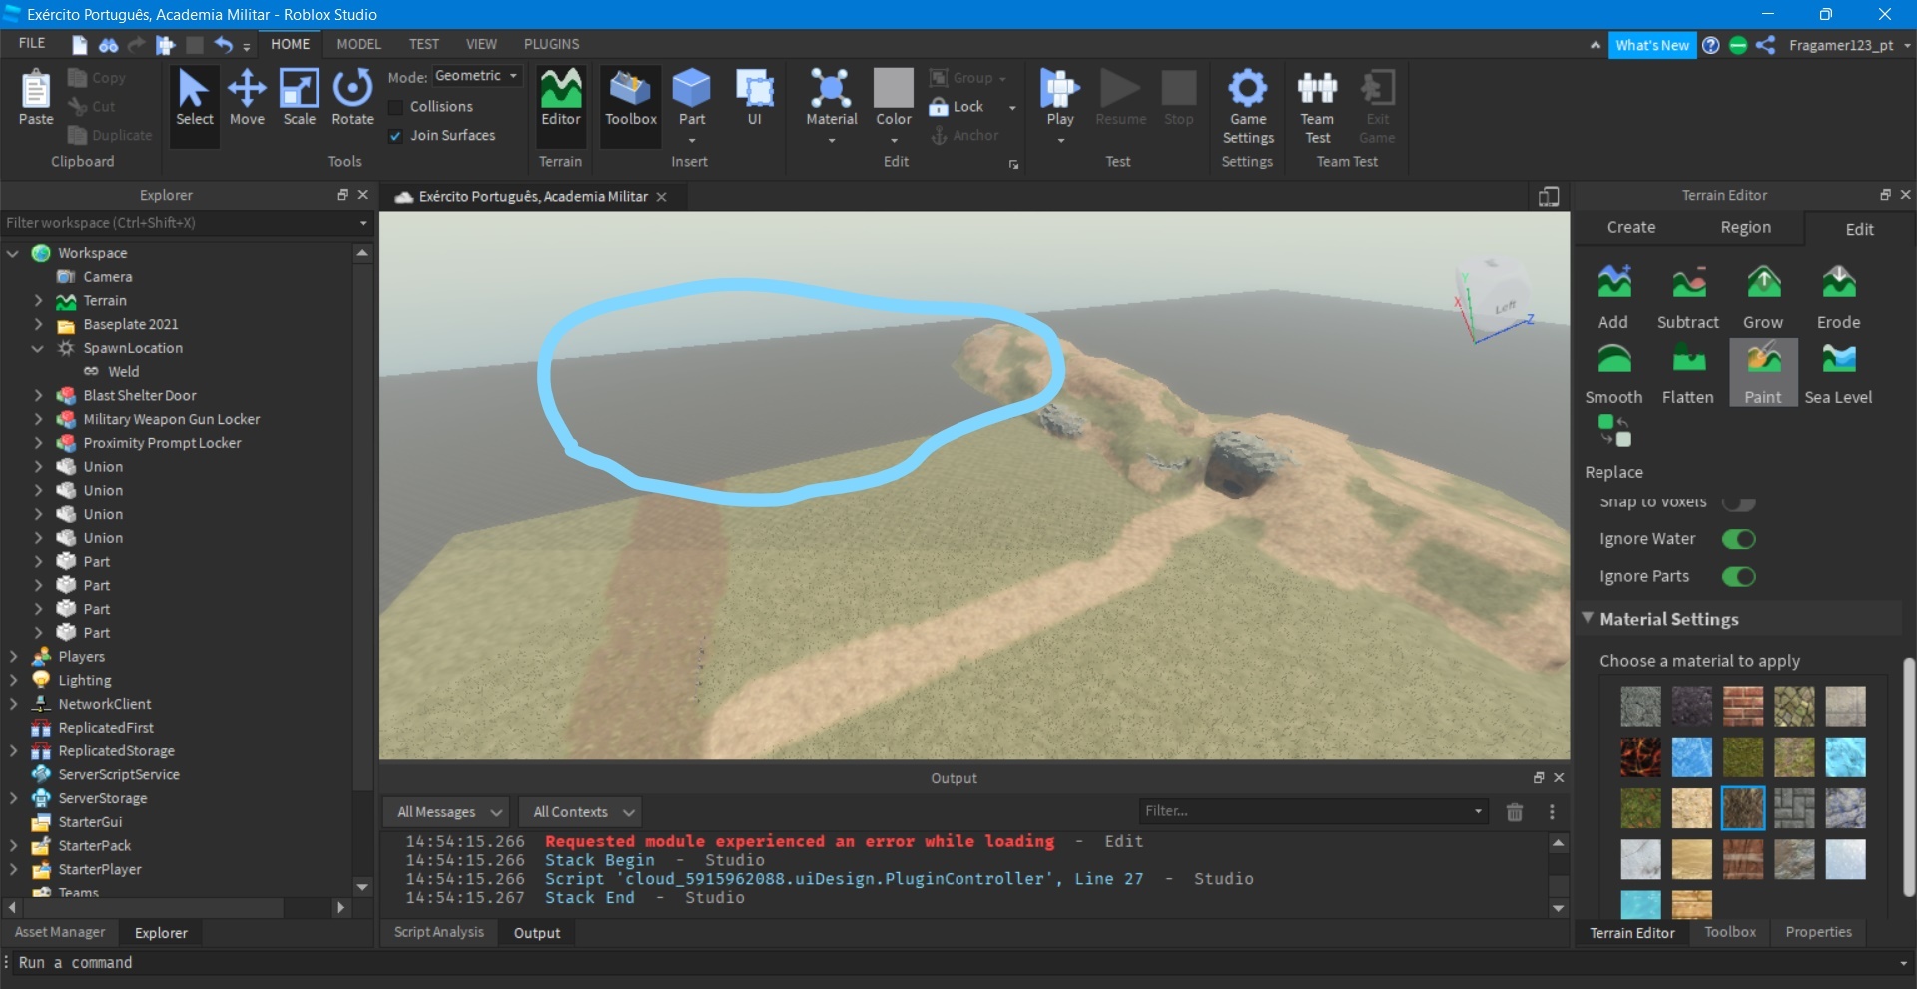Collapse the SpawnLocation node

click(x=38, y=348)
